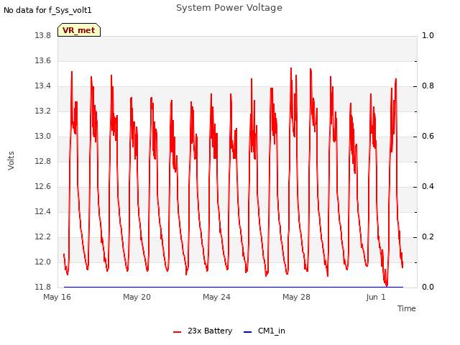Click the 13.0 left axis value

pyautogui.click(x=42, y=137)
